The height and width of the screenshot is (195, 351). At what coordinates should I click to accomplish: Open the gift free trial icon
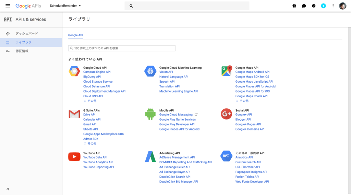(294, 6)
